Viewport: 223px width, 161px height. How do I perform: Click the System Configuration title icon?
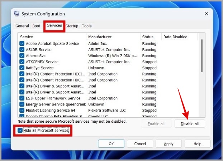(x=16, y=14)
